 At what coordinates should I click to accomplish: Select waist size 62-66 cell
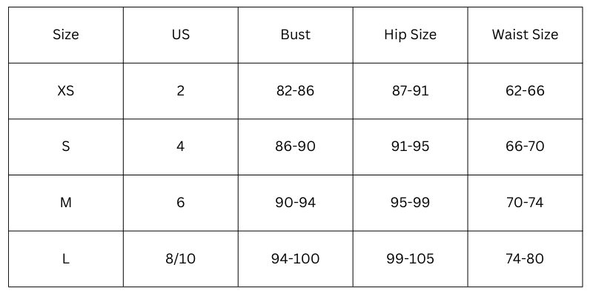525,91
